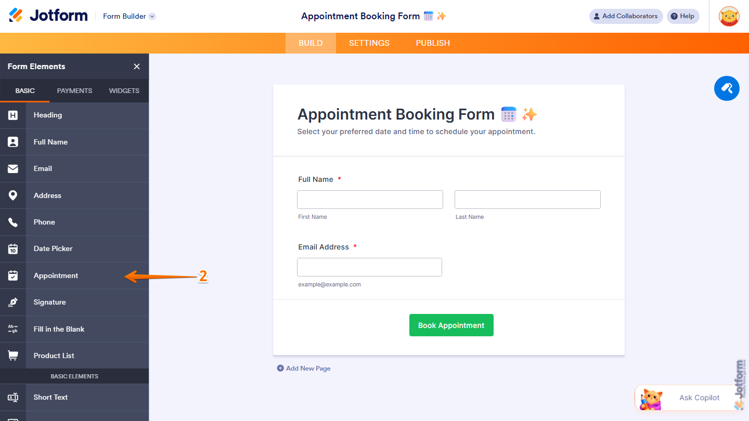749x421 pixels.
Task: Select the Fill in the Blank icon
Action: pos(12,328)
